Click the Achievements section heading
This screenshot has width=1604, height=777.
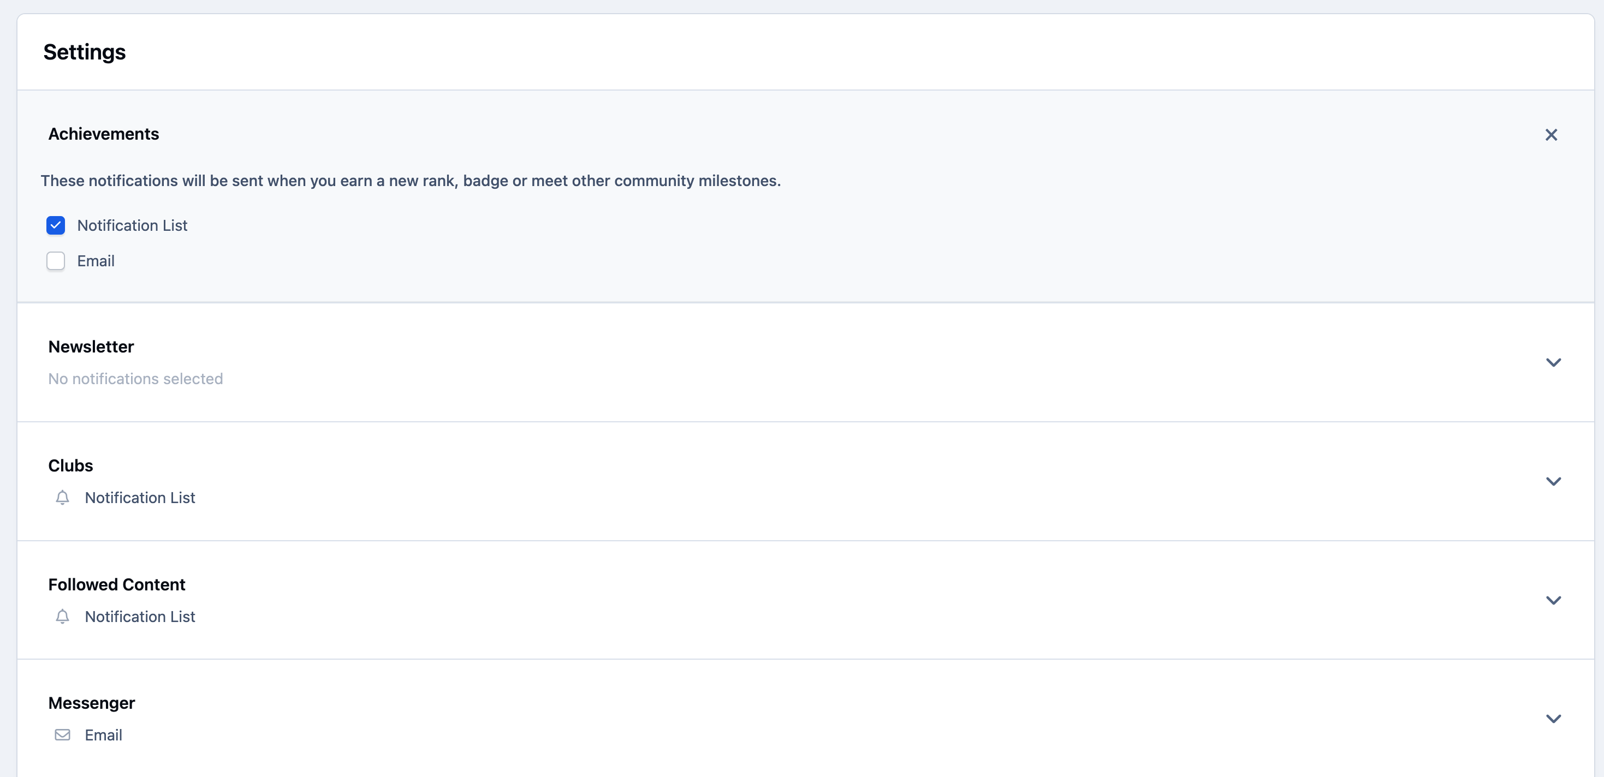(103, 134)
